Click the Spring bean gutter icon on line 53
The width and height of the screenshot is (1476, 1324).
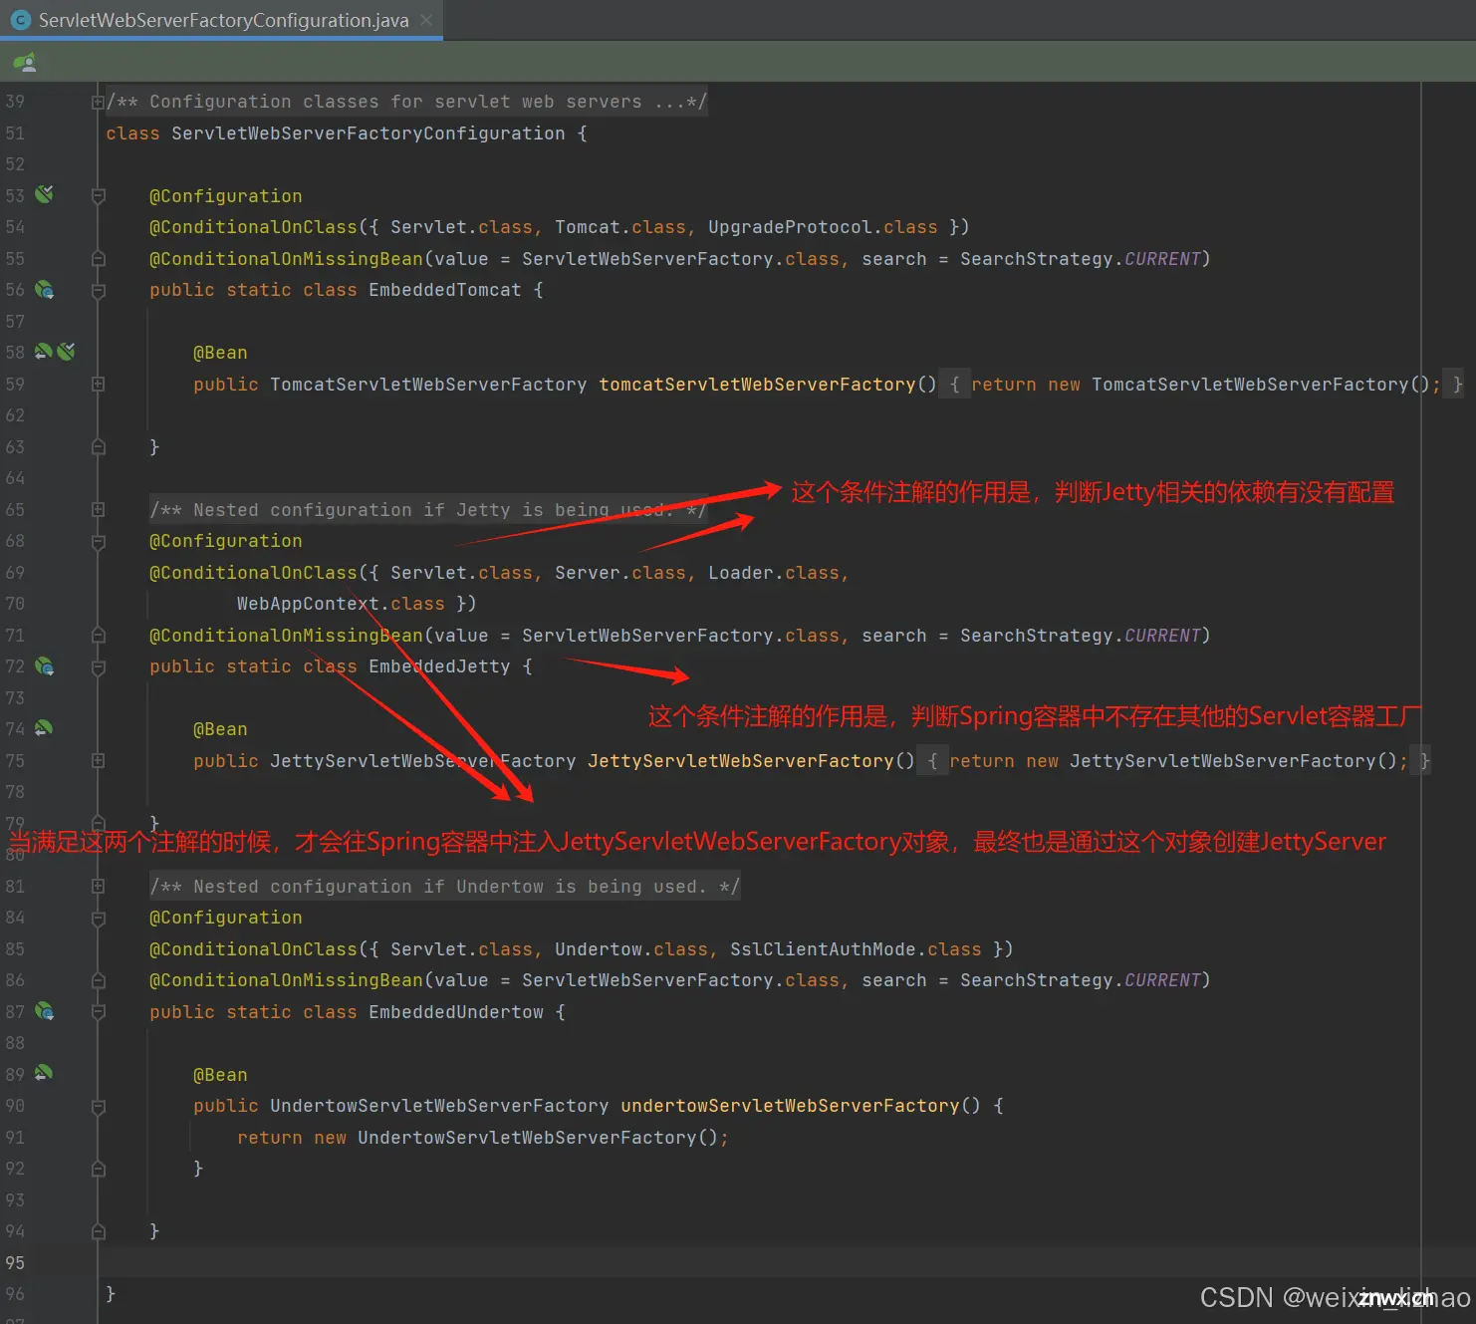pos(44,194)
